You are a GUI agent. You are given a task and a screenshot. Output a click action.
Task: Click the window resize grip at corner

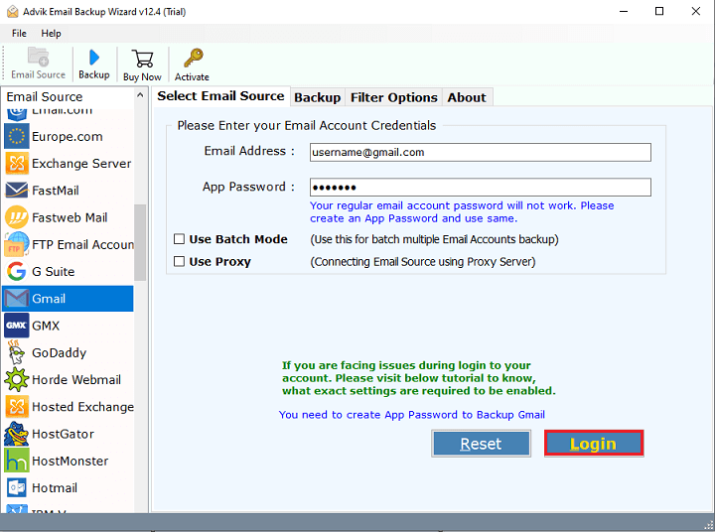(709, 526)
